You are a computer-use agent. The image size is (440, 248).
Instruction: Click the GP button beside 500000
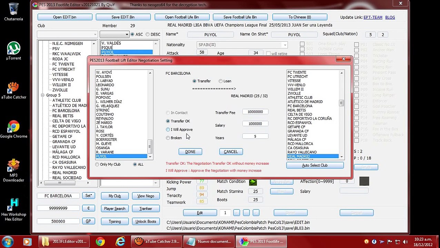click(x=88, y=221)
